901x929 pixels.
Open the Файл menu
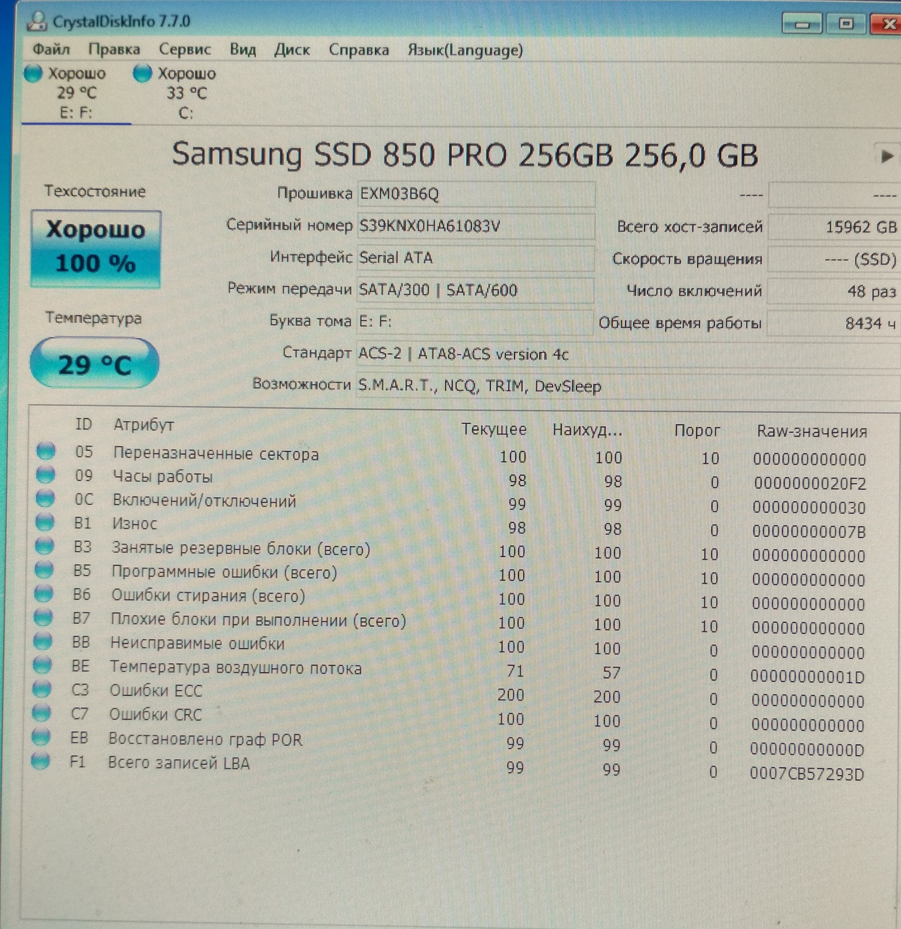coord(51,50)
